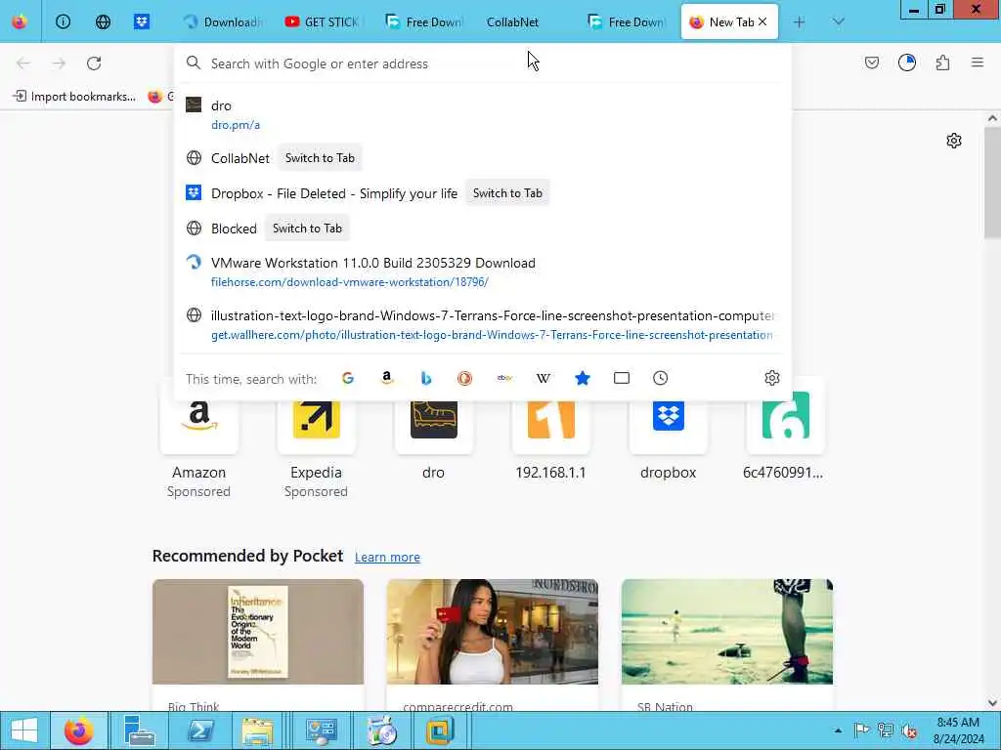The image size is (1001, 750).
Task: Reload the current page
Action: (94, 63)
